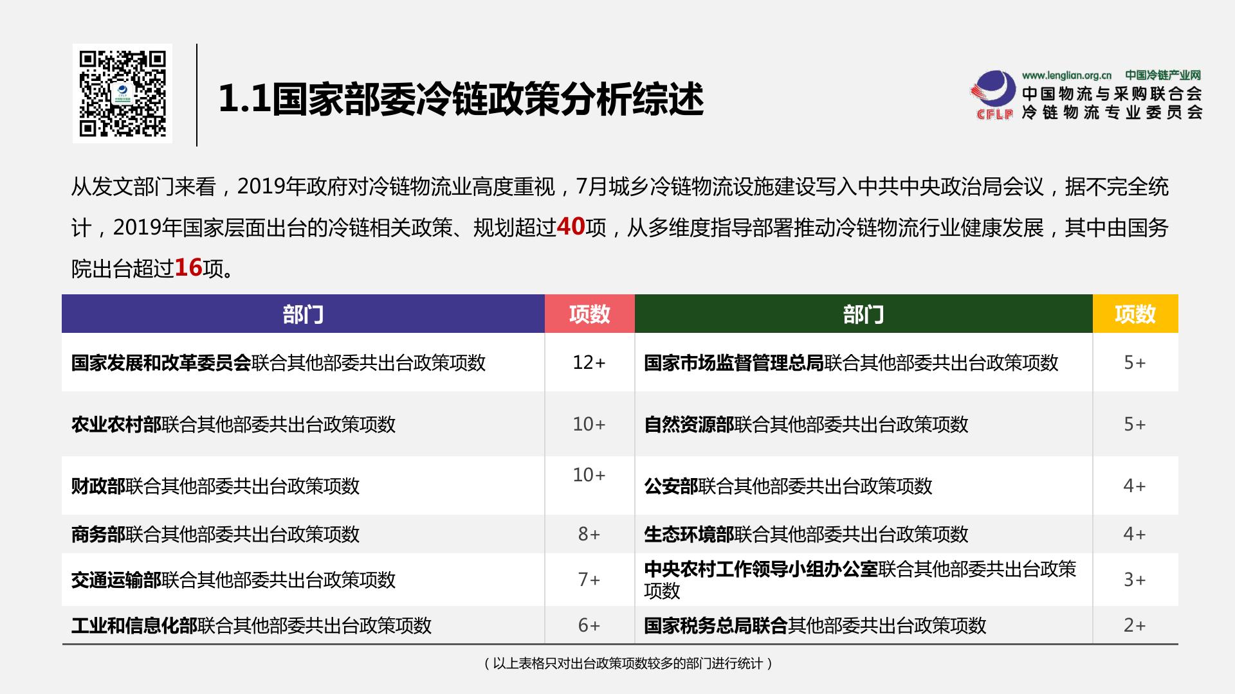Click the 5+ value beside 自然资源部
The image size is (1235, 694).
click(x=1135, y=424)
